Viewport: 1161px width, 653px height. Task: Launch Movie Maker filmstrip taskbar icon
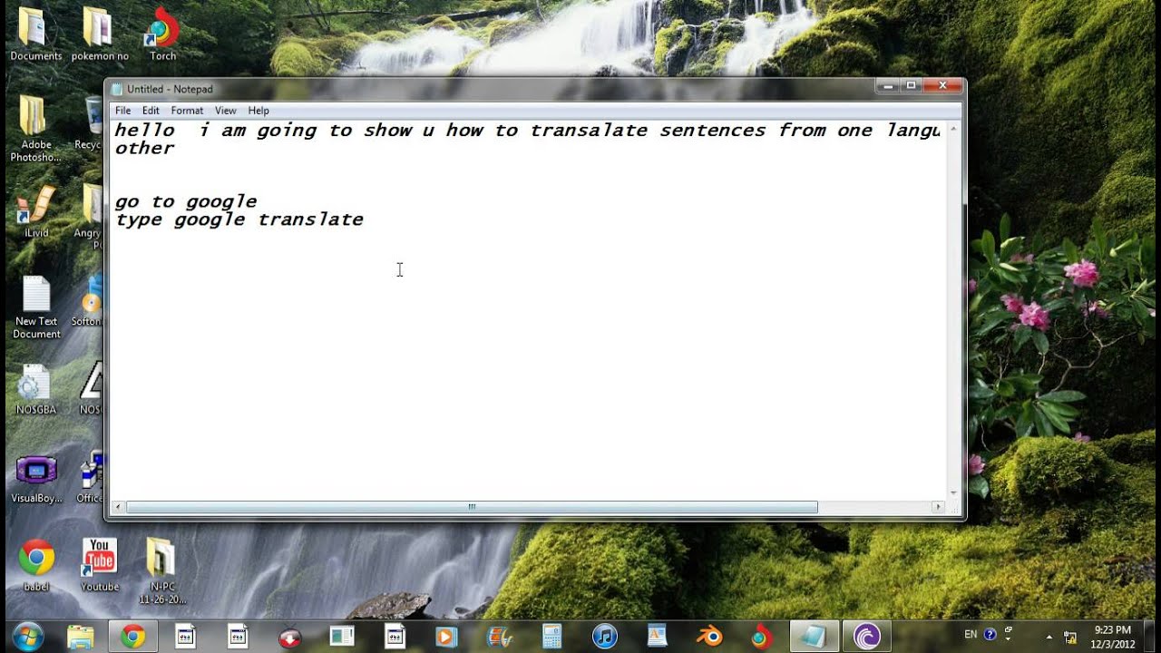click(x=499, y=637)
